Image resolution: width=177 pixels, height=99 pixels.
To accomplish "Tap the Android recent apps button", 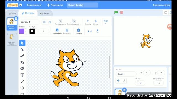I will pyautogui.click(x=109, y=98).
